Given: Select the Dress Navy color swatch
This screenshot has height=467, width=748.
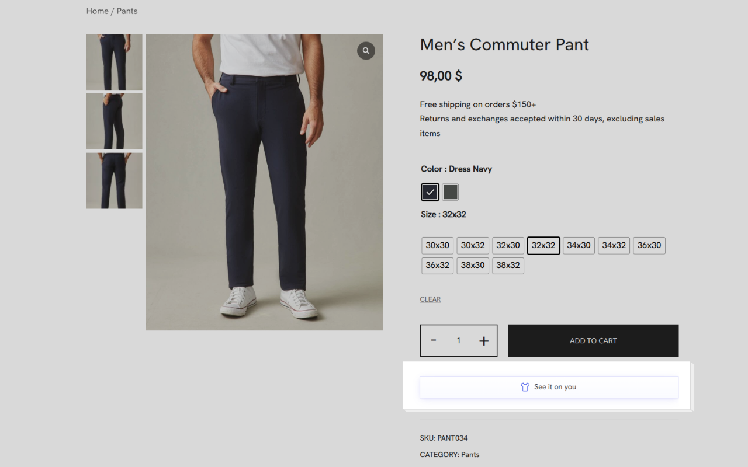Looking at the screenshot, I should coord(430,192).
